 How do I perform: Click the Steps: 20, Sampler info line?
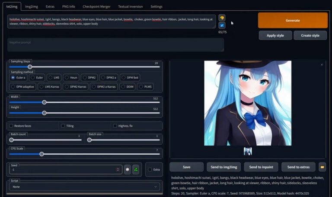240,194
